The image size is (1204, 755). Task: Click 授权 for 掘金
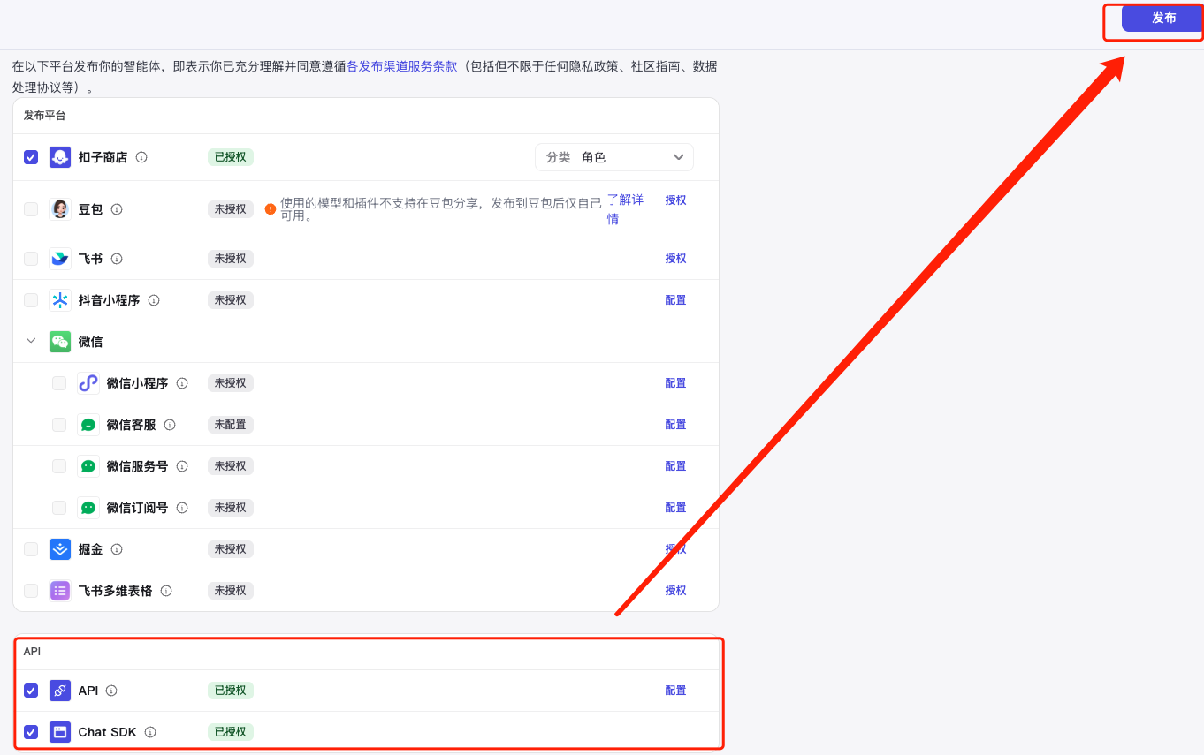[675, 549]
